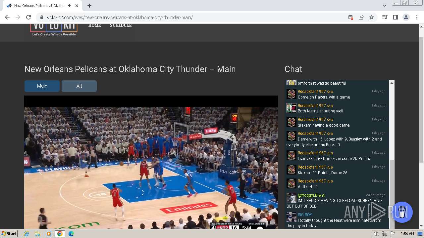Close the New Orleans Pelicans tab
Viewport: 424px width, 238px height.
77,6
